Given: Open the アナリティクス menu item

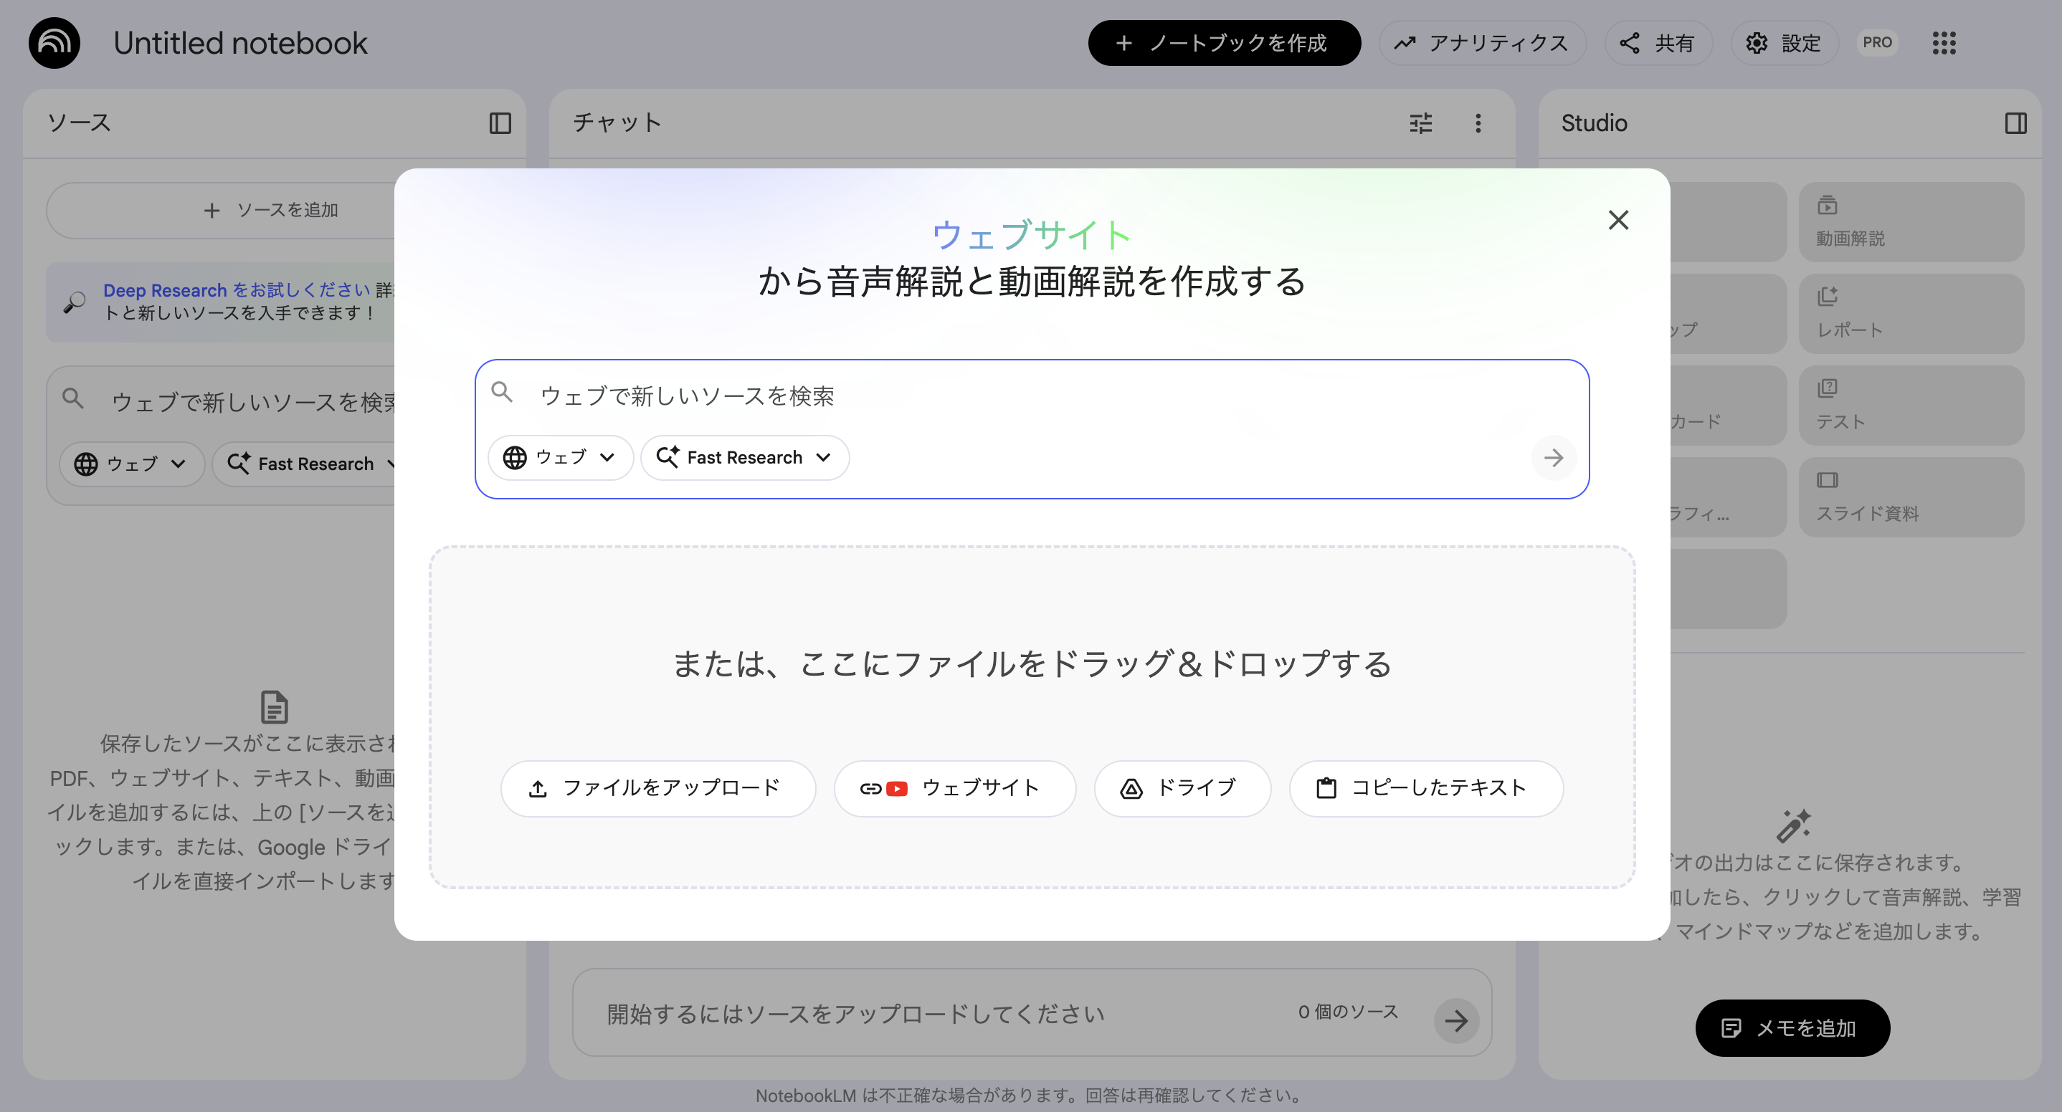Looking at the screenshot, I should (1483, 43).
